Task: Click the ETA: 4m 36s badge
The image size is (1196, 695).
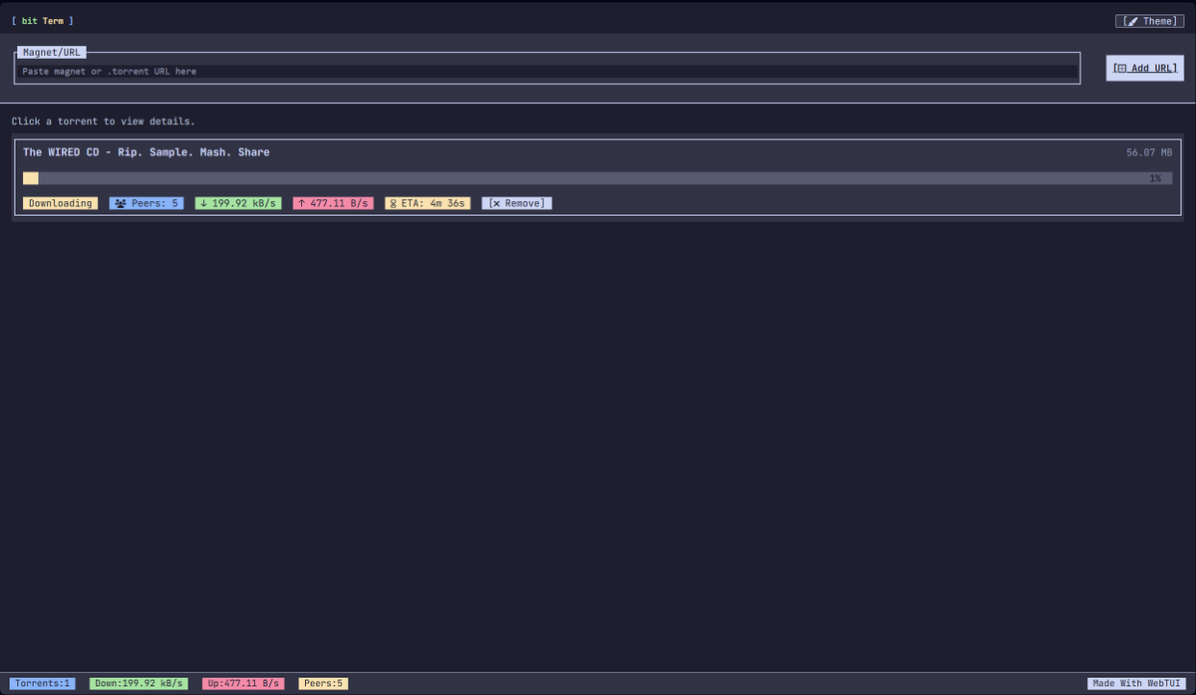Action: (x=428, y=203)
